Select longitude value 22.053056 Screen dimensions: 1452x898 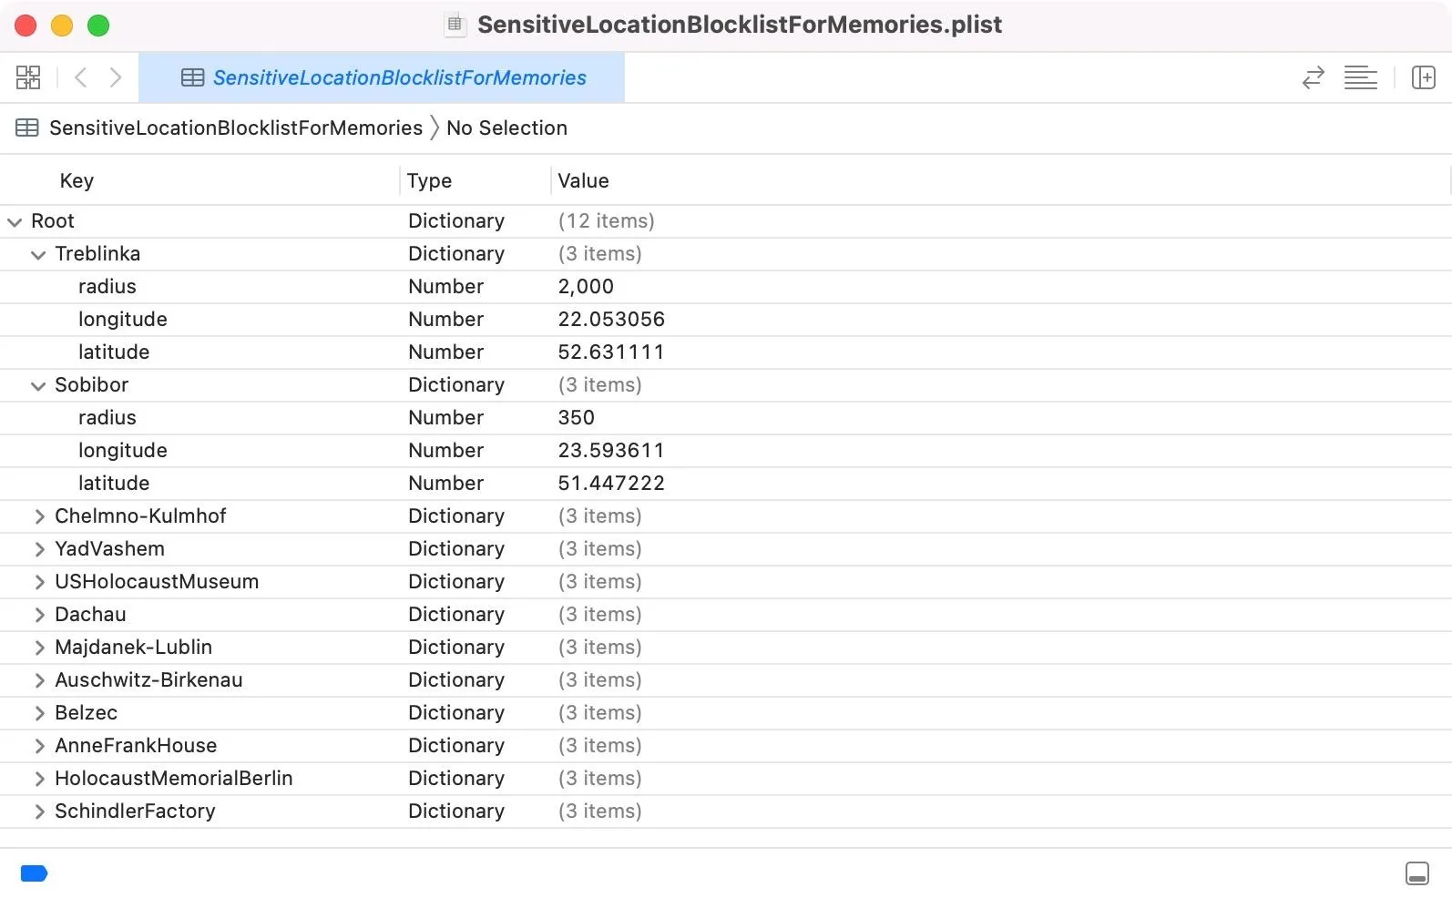tap(611, 319)
